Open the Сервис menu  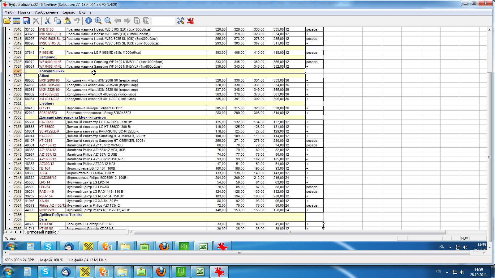(x=69, y=12)
